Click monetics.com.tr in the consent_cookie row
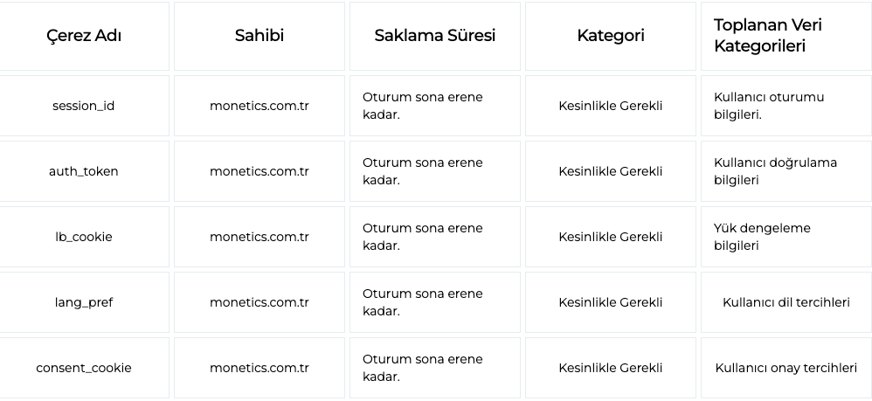Screen dimensions: 872x401 (260, 368)
